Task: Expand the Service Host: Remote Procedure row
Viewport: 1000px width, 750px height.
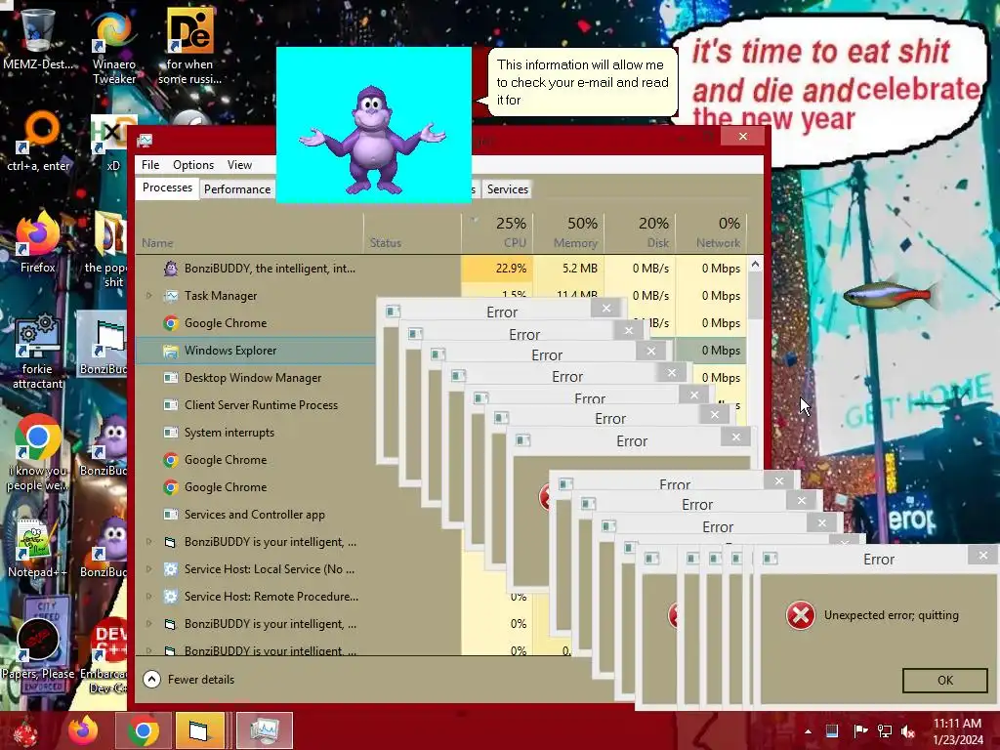Action: 149,597
